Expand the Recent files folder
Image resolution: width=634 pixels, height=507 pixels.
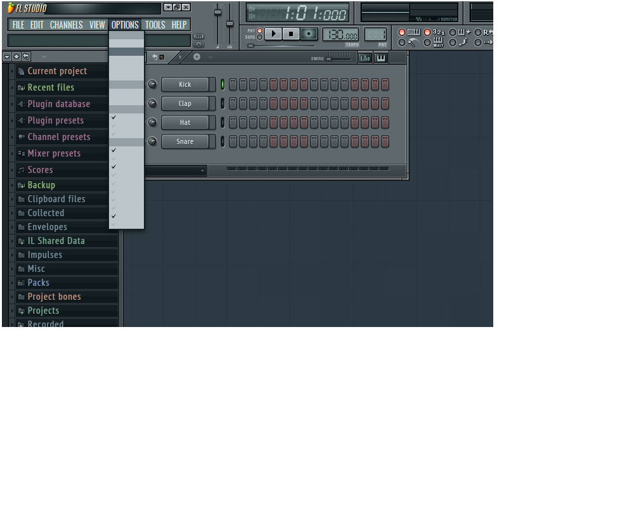13,87
